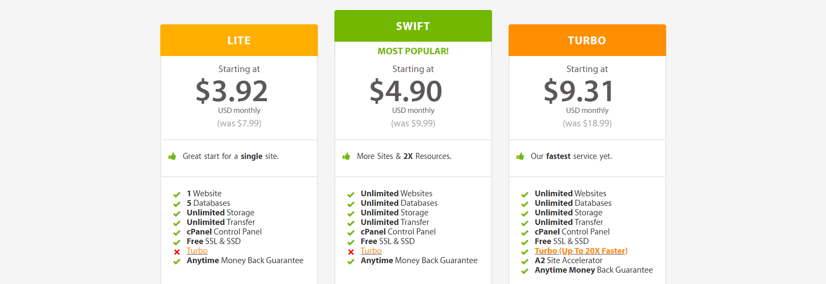Click the thumbs-up icon in Turbo plan
Viewport: 826px width, 284px height.
[x=520, y=156]
